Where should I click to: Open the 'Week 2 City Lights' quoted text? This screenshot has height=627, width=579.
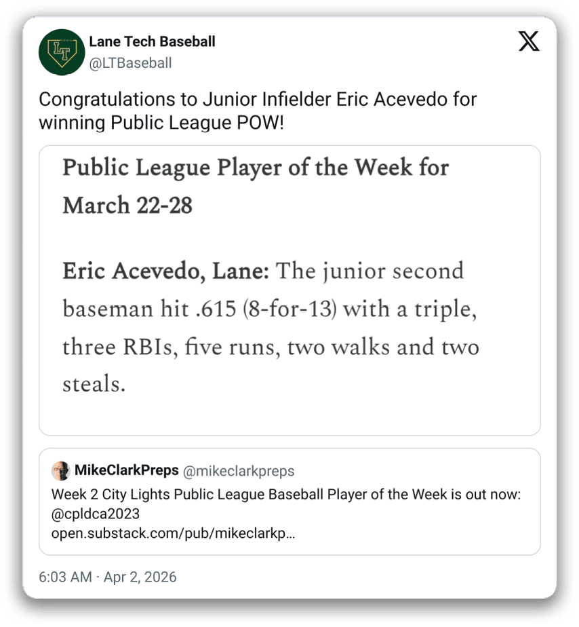tap(285, 494)
